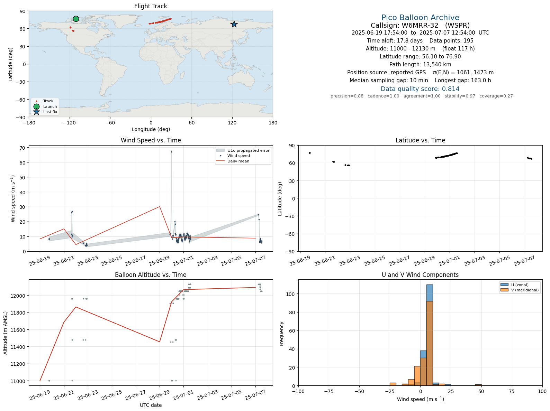Screen dimensions: 550x411
Task: Click the grey ±1σ propagated error swatch
Action: 220,150
